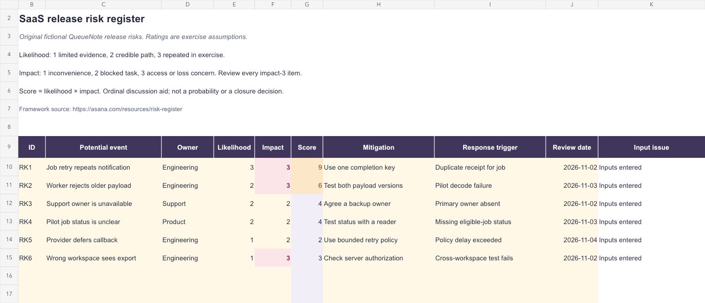The width and height of the screenshot is (705, 303).
Task: Click the score cell showing 6
Action: [307, 186]
